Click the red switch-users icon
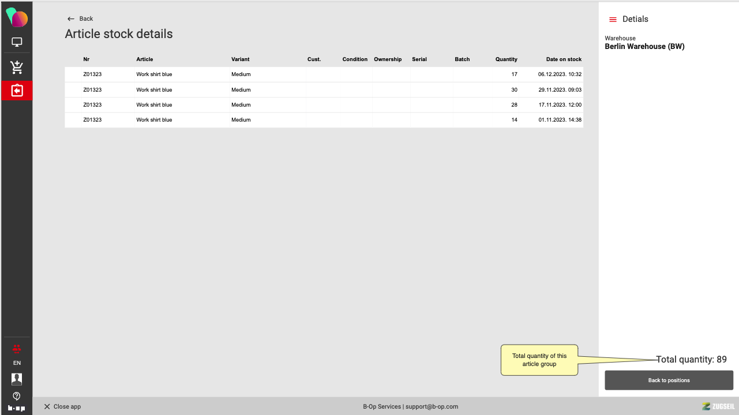Viewport: 739px width, 415px height. (x=17, y=348)
